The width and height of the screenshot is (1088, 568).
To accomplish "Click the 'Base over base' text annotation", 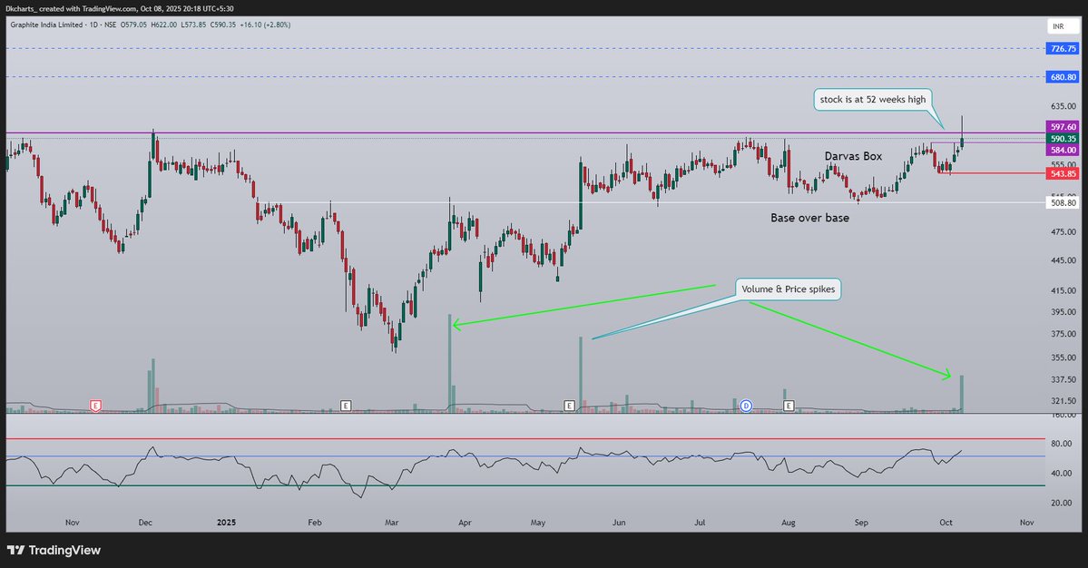I will tap(809, 218).
